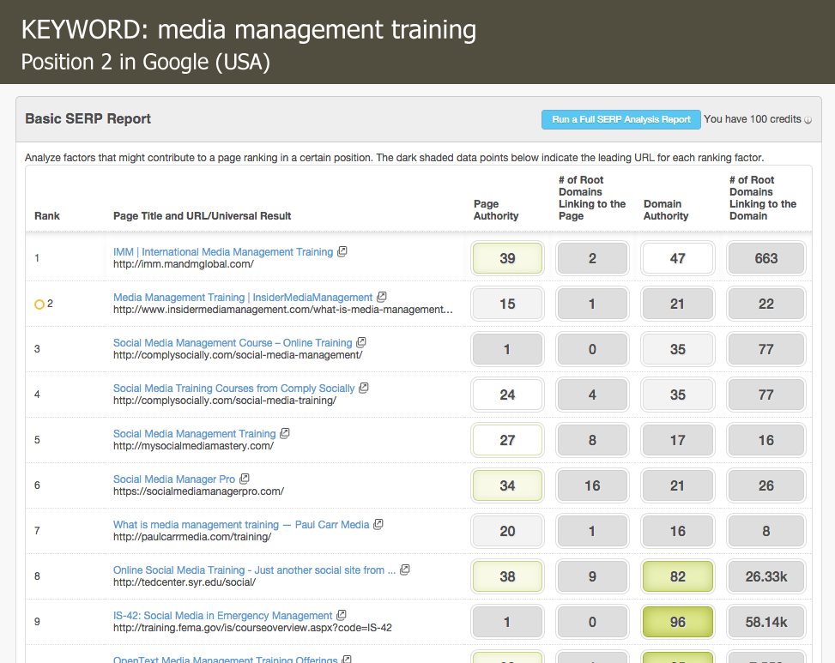This screenshot has width=835, height=663.
Task: Select linking root domains value 16 in rank 6
Action: [x=592, y=485]
